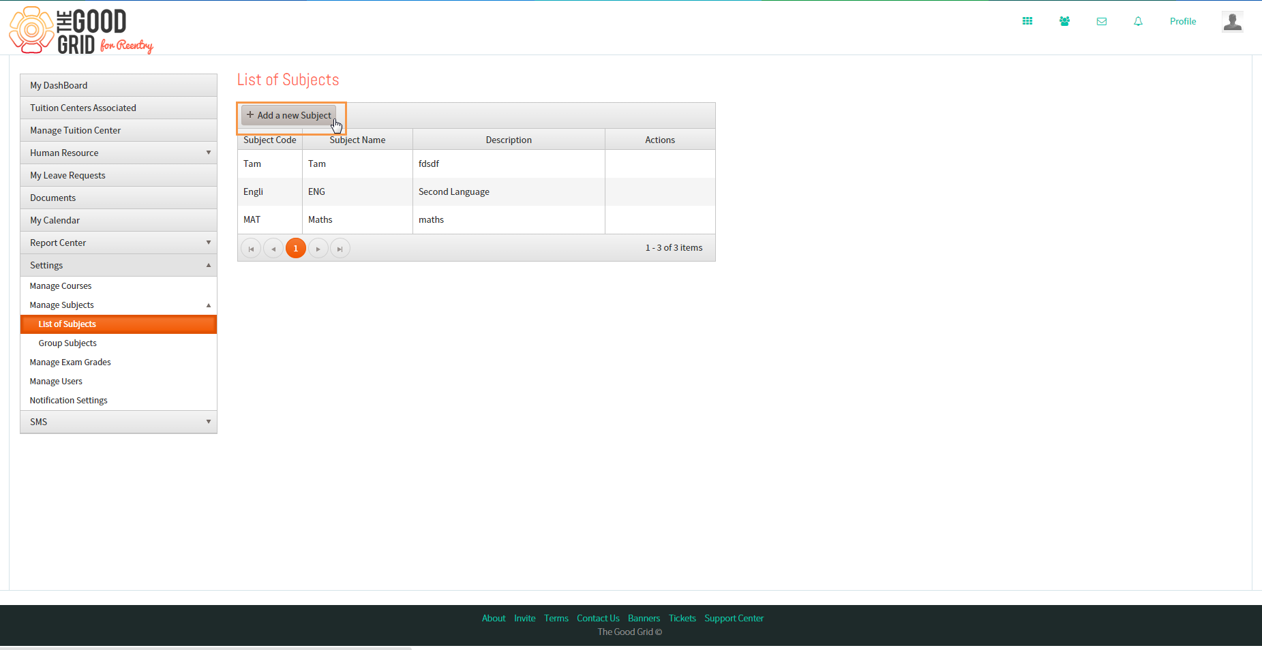Click the 'Second Language' description cell

pos(509,191)
